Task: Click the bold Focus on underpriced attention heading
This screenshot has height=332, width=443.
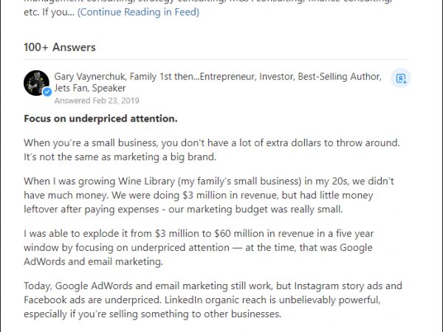Action: 100,119
